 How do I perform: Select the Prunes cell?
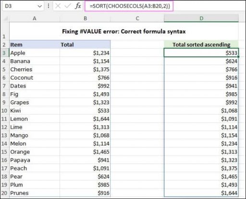coord(35,193)
